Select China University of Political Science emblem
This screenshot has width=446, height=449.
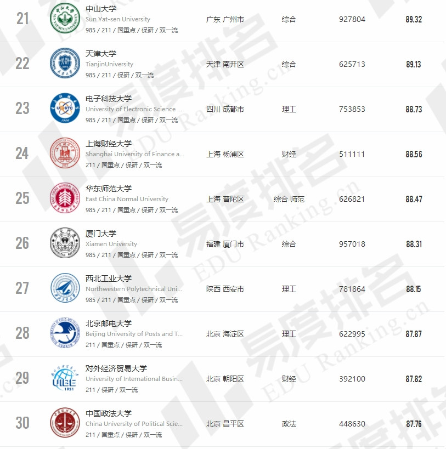pyautogui.click(x=65, y=423)
